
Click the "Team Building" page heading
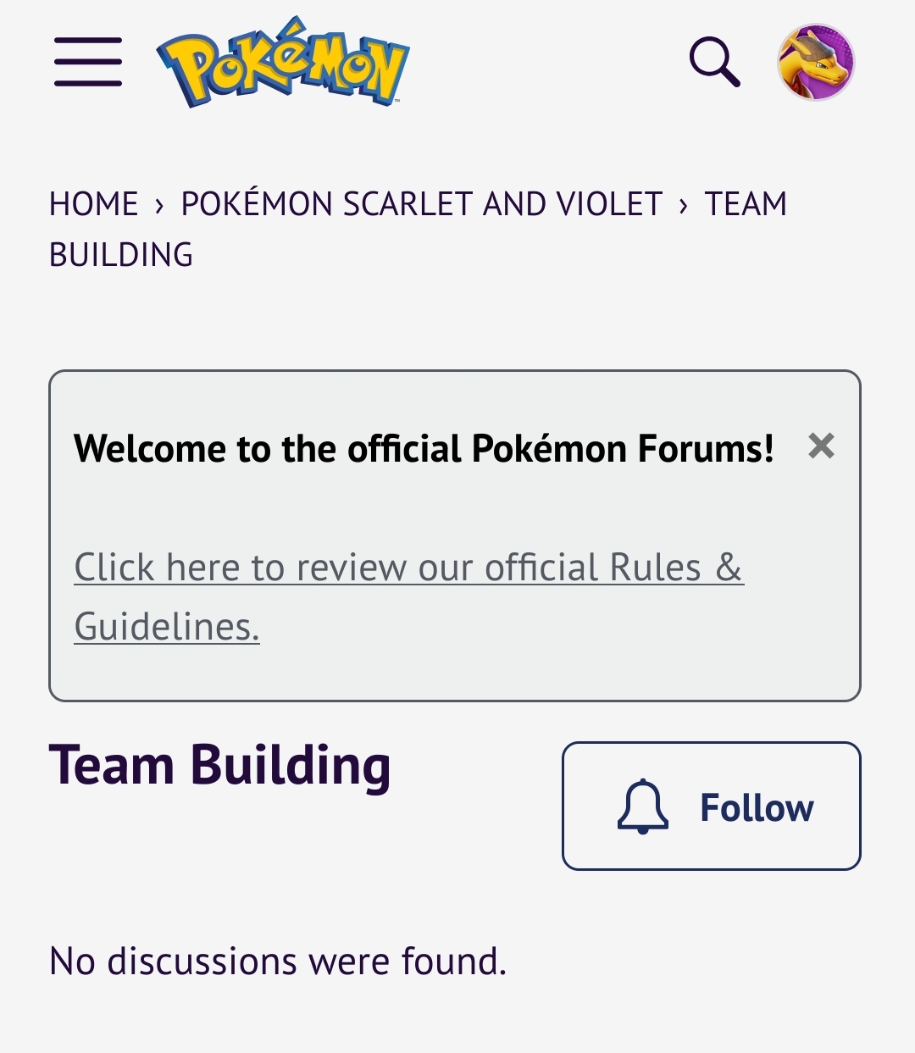pyautogui.click(x=220, y=765)
